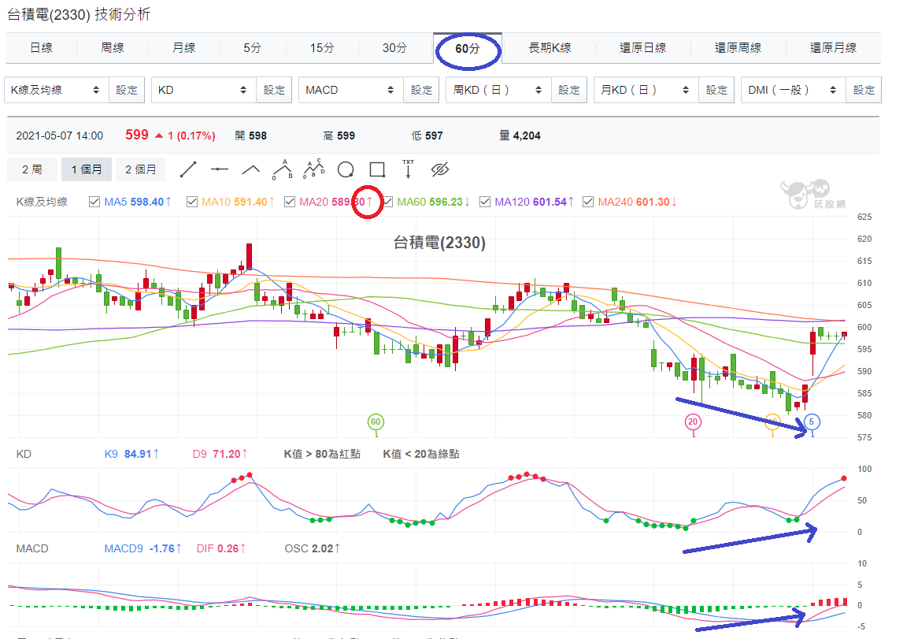Uncheck the MA10 moving average checkbox

click(192, 202)
